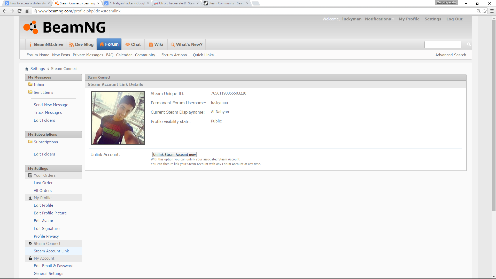Viewport: 496px width, 279px height.
Task: Open General Settings link
Action: point(49,273)
